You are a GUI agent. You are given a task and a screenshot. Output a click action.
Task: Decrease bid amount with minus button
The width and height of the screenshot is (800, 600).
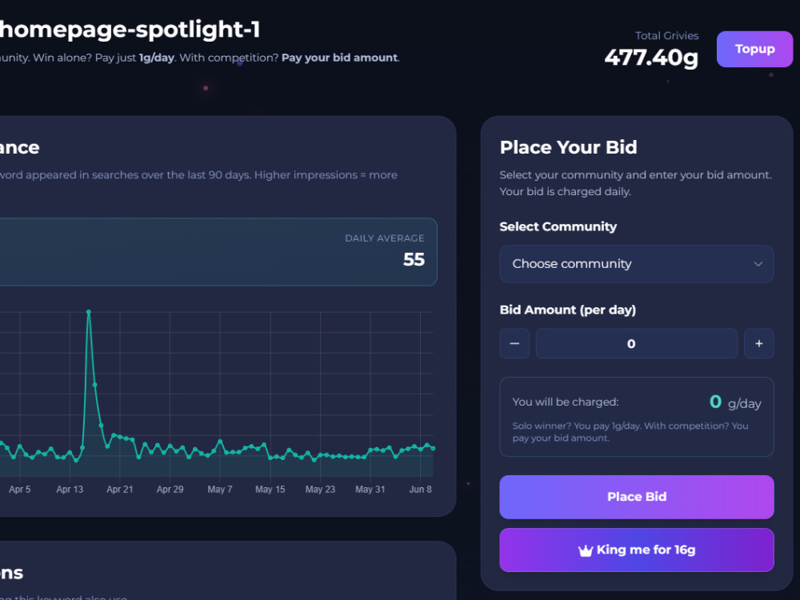pos(514,343)
